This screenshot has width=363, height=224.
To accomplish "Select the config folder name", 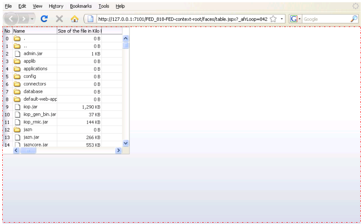I will pos(30,76).
